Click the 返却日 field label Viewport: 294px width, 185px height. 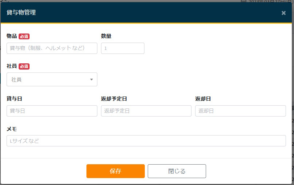pyautogui.click(x=203, y=99)
